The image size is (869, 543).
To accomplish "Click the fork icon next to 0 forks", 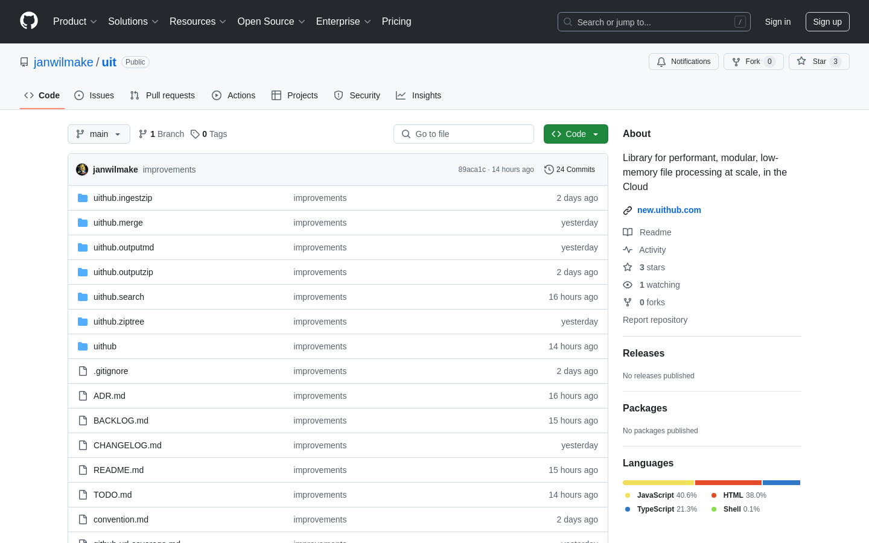I will 628,302.
